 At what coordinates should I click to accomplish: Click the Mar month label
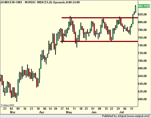coord(13,112)
